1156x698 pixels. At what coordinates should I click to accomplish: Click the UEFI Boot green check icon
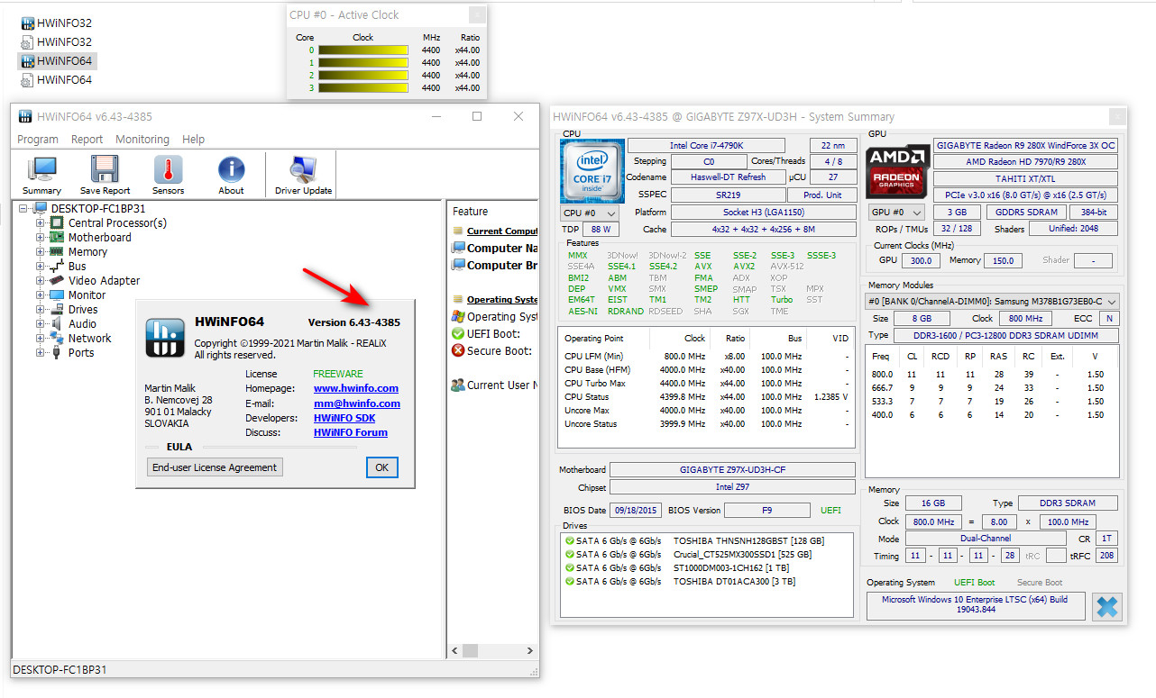coord(458,334)
